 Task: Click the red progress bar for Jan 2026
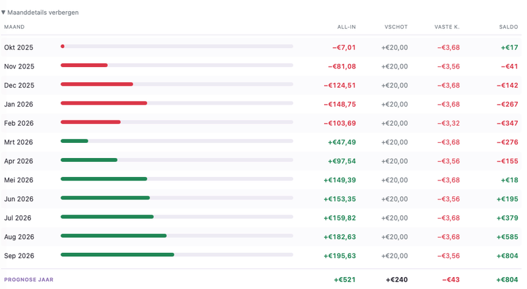tap(104, 103)
